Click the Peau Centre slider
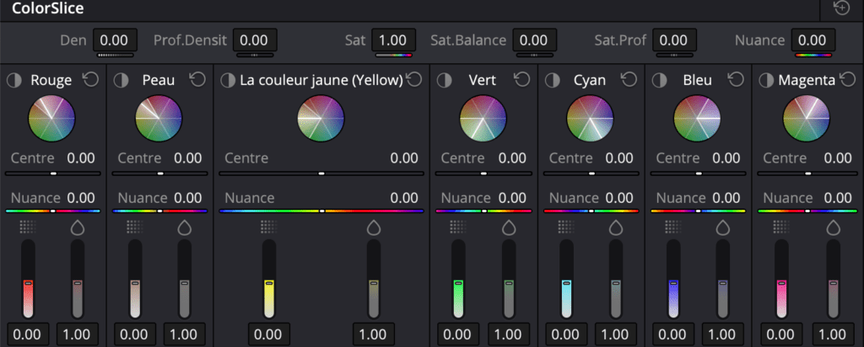Screen dimensions: 864x347 (159, 173)
